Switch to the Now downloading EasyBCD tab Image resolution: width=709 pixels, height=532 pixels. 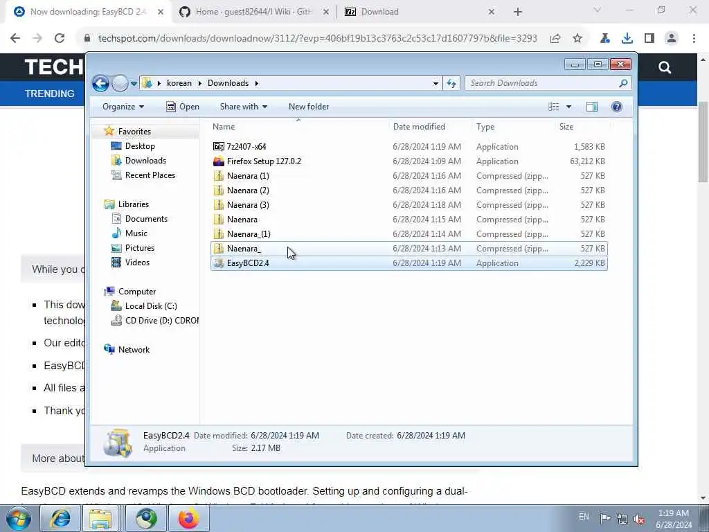88,12
